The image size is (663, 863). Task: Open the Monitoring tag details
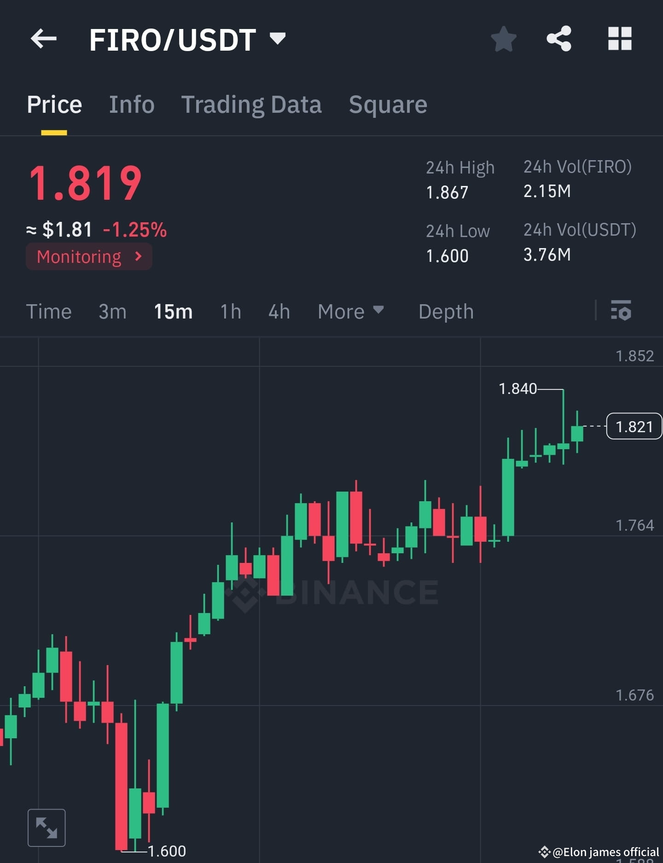point(88,256)
